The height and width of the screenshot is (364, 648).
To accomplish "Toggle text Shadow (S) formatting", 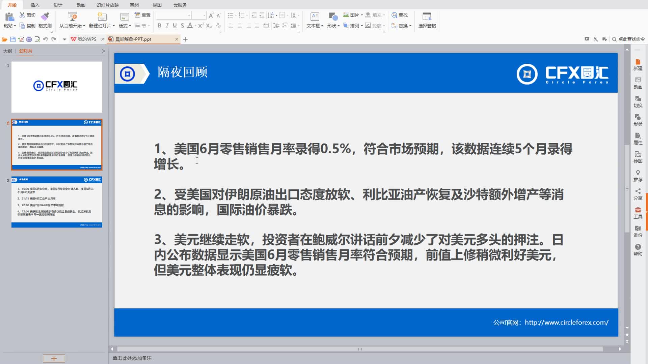I will (182, 26).
